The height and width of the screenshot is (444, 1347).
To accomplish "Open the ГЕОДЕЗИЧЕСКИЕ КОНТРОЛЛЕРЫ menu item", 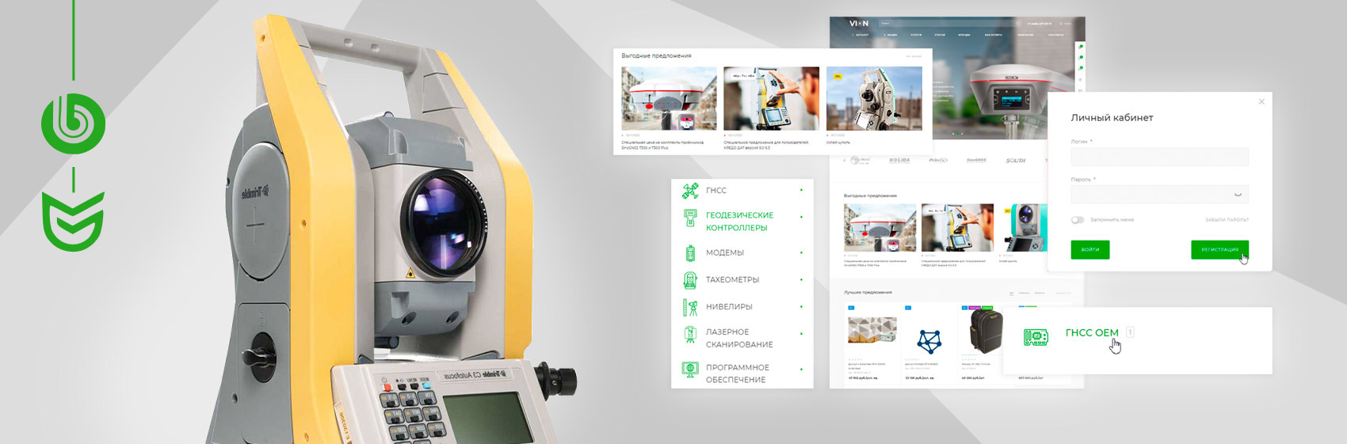I will point(738,222).
